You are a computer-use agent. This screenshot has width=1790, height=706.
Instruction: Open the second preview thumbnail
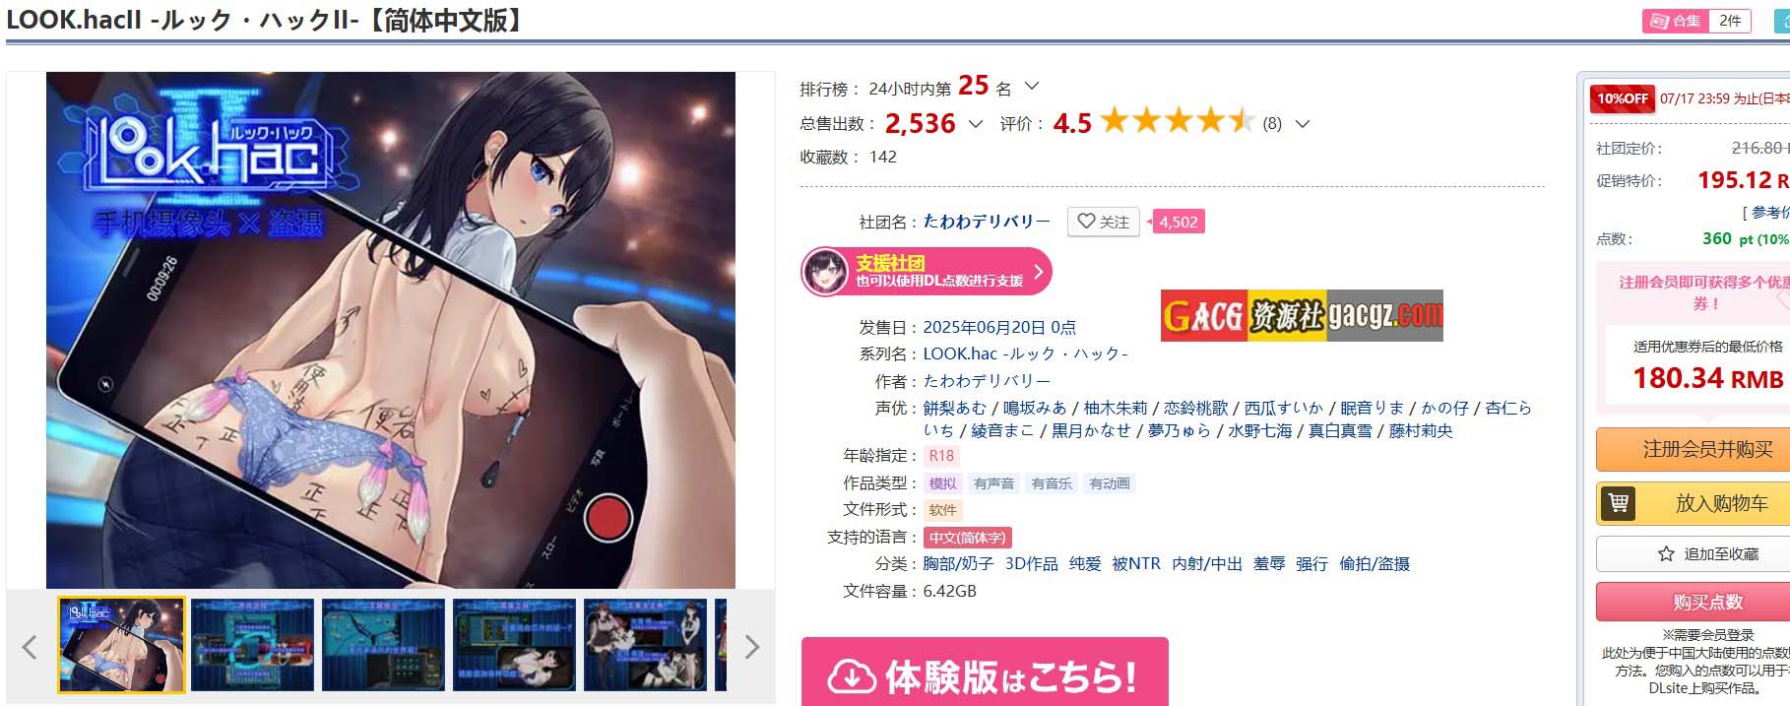252,644
